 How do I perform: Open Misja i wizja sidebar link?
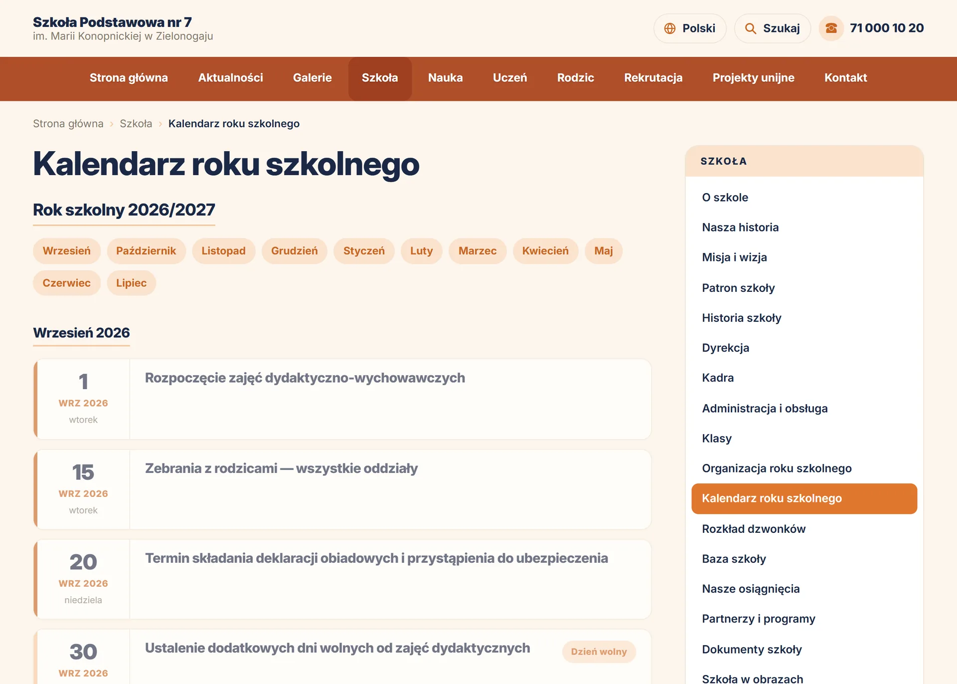tap(804, 257)
